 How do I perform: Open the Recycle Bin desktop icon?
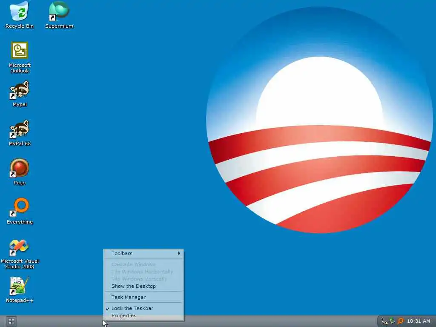20,15
